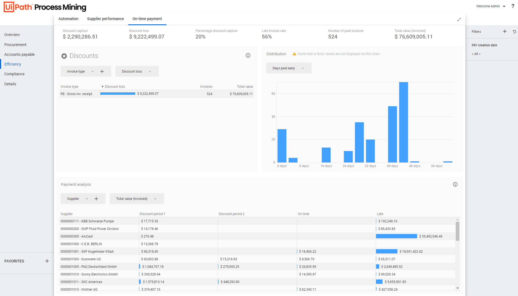Toggle the Discounts star favorite icon

click(64, 56)
